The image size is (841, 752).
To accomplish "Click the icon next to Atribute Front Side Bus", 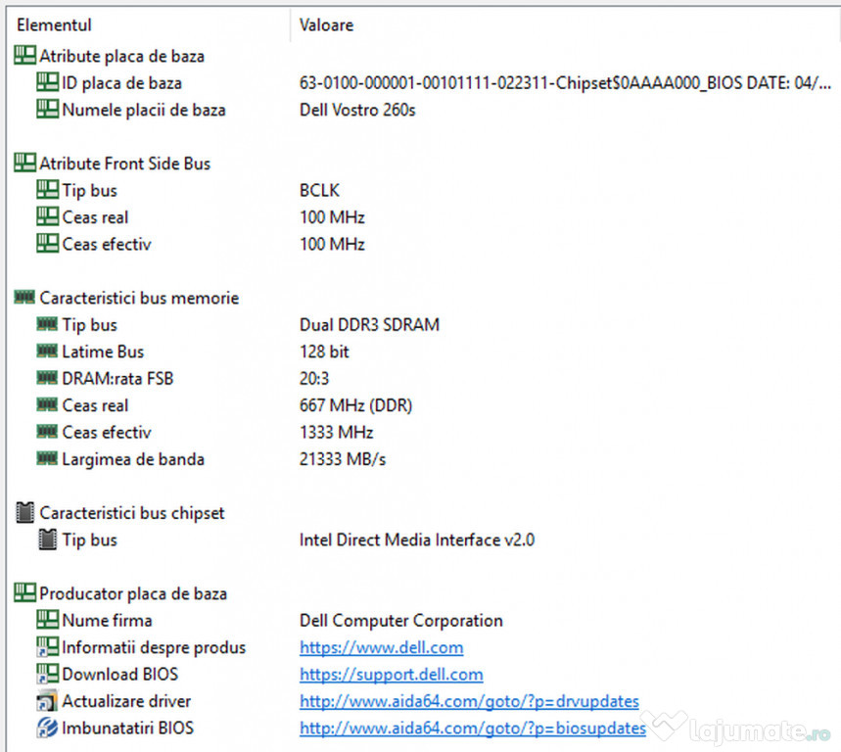I will pos(24,163).
